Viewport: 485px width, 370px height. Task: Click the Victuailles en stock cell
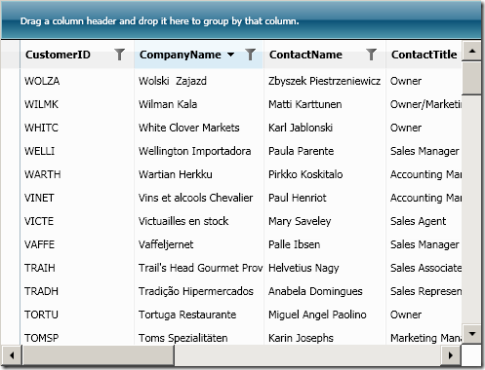click(x=199, y=221)
